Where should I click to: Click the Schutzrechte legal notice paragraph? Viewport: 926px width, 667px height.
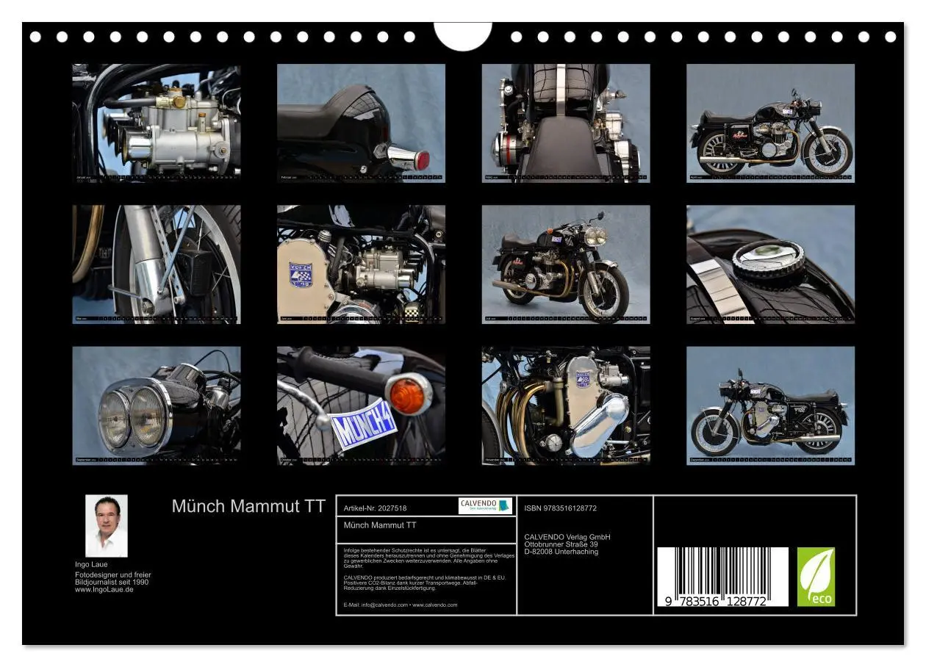[429, 558]
